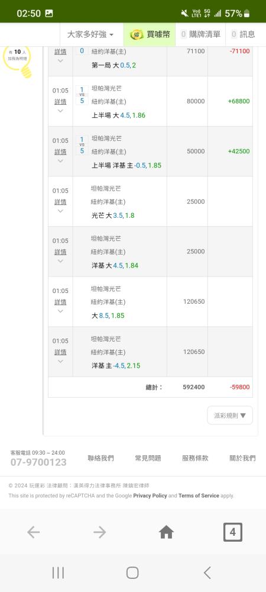Open the 購牌清單 tab

(x=200, y=35)
